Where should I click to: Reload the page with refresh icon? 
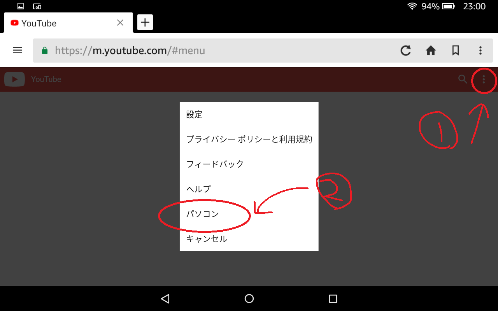point(406,51)
